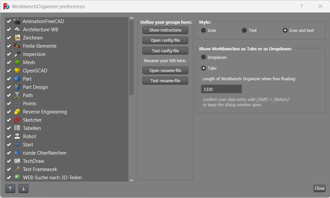
Task: Choose the Tabs display option
Action: coord(203,68)
